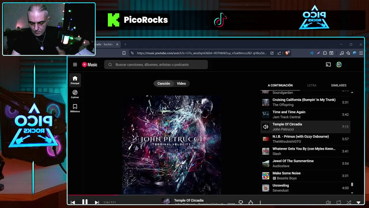Open the extensions puzzle-piece icon
The image size is (369, 208).
[x=325, y=53]
